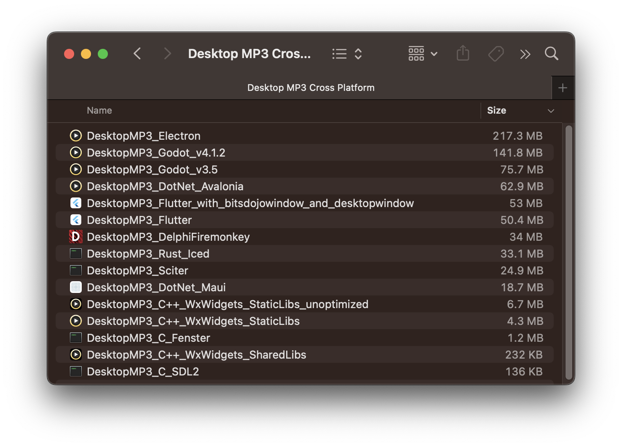Select the file name DesktopMP3_DotNet_Maui
Screen dimensions: 622x447
156,287
